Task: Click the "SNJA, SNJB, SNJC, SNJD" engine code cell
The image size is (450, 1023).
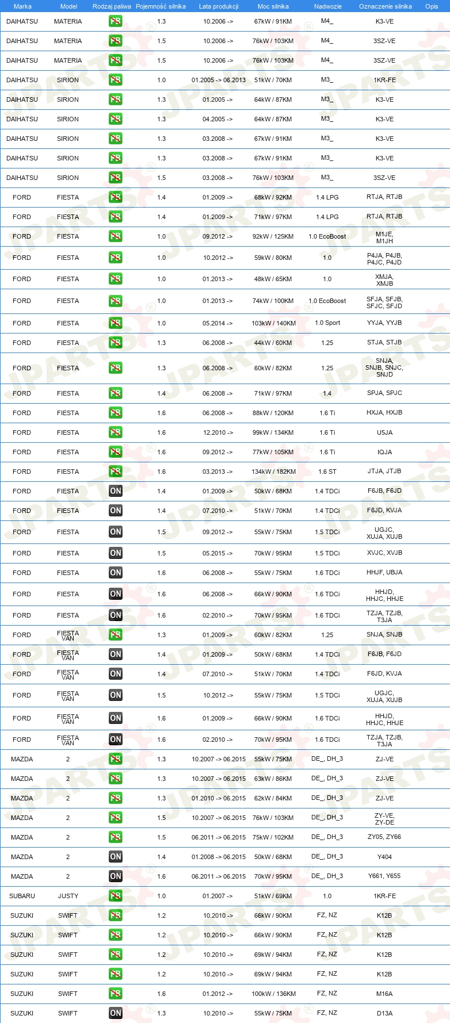Action: [x=384, y=367]
